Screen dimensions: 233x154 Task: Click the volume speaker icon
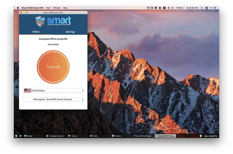(172, 8)
